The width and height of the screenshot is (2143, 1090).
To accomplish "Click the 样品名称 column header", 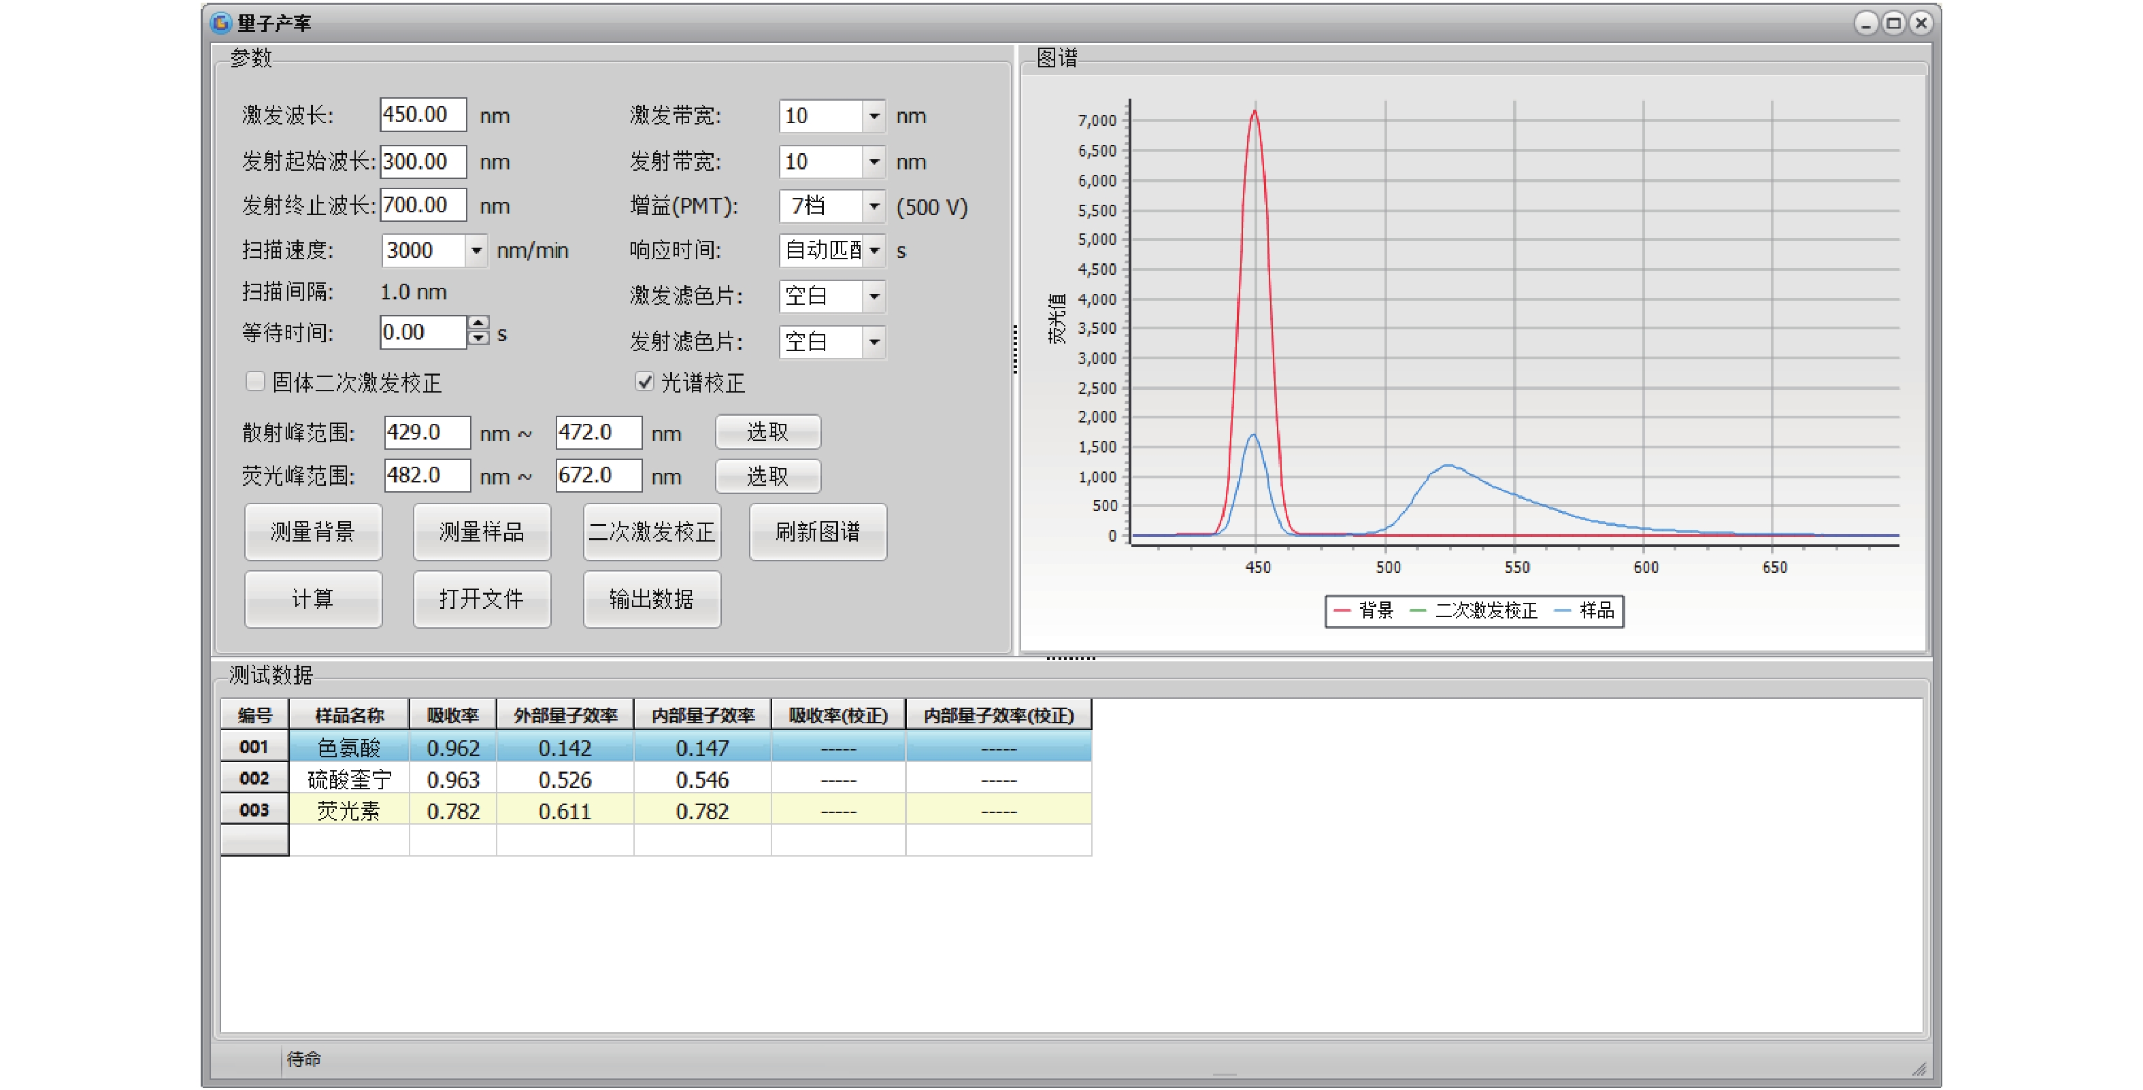I will coord(348,714).
